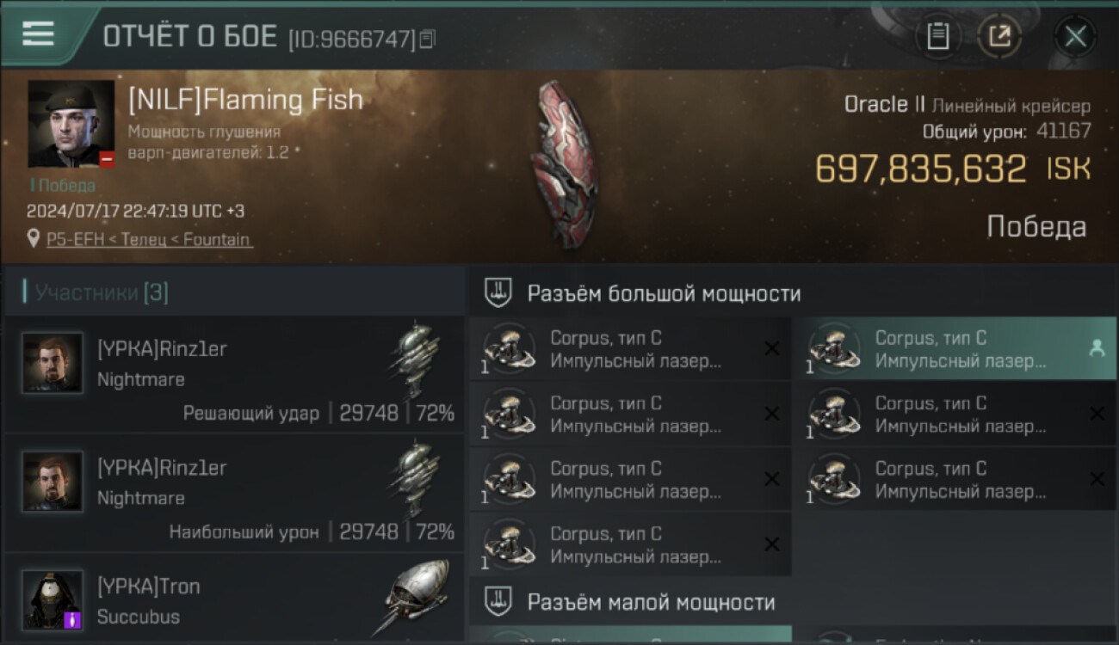
Task: Click the Разъём большой мощности slot icon
Action: click(498, 292)
